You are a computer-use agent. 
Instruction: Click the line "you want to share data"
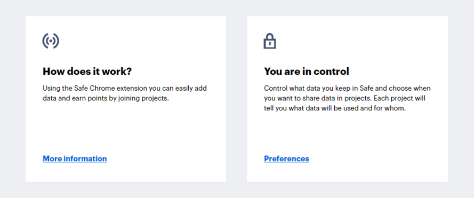click(344, 98)
